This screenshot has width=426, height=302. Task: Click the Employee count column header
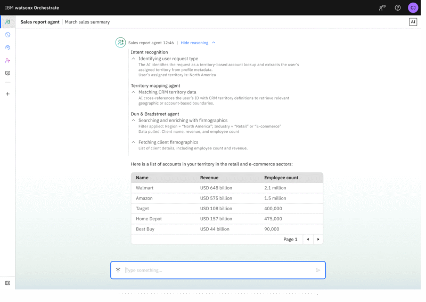click(x=281, y=178)
